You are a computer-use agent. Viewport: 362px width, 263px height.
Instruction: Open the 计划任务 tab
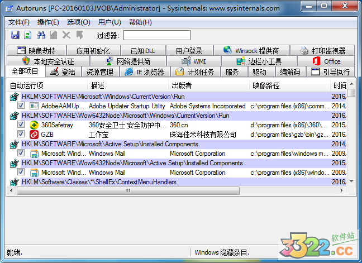(195, 72)
